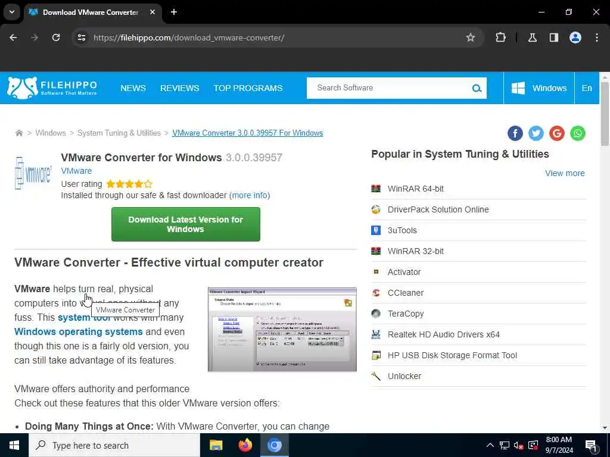Close the Download VMware Converter tab

(x=152, y=12)
